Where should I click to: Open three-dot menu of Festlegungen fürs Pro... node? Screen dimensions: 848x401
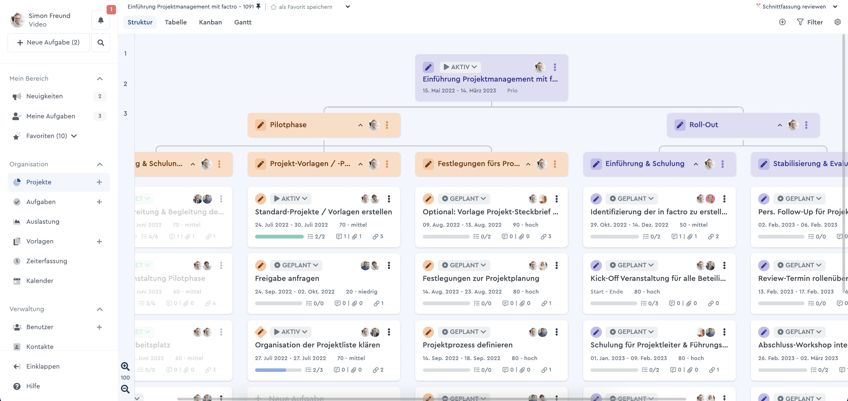click(555, 164)
